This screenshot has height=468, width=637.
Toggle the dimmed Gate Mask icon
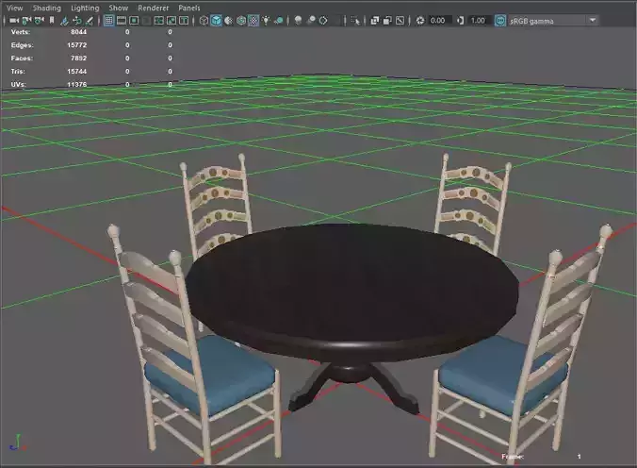click(146, 21)
